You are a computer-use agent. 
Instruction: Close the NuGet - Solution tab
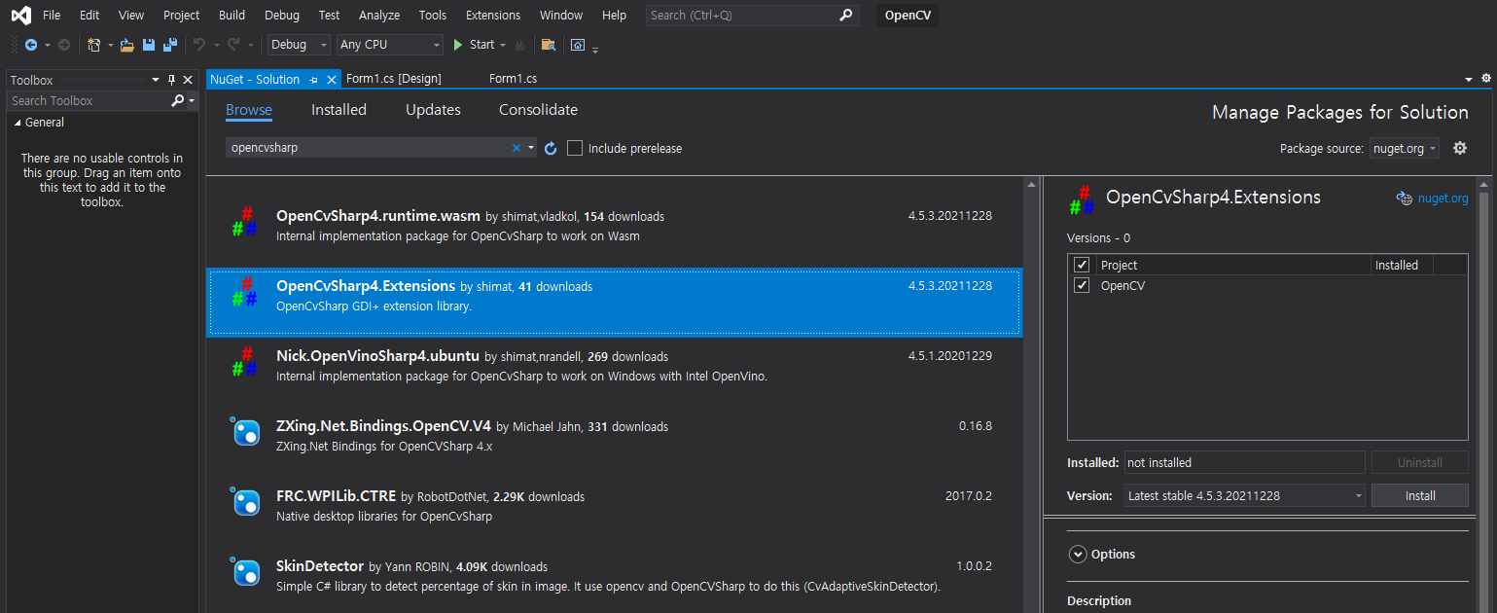click(332, 80)
